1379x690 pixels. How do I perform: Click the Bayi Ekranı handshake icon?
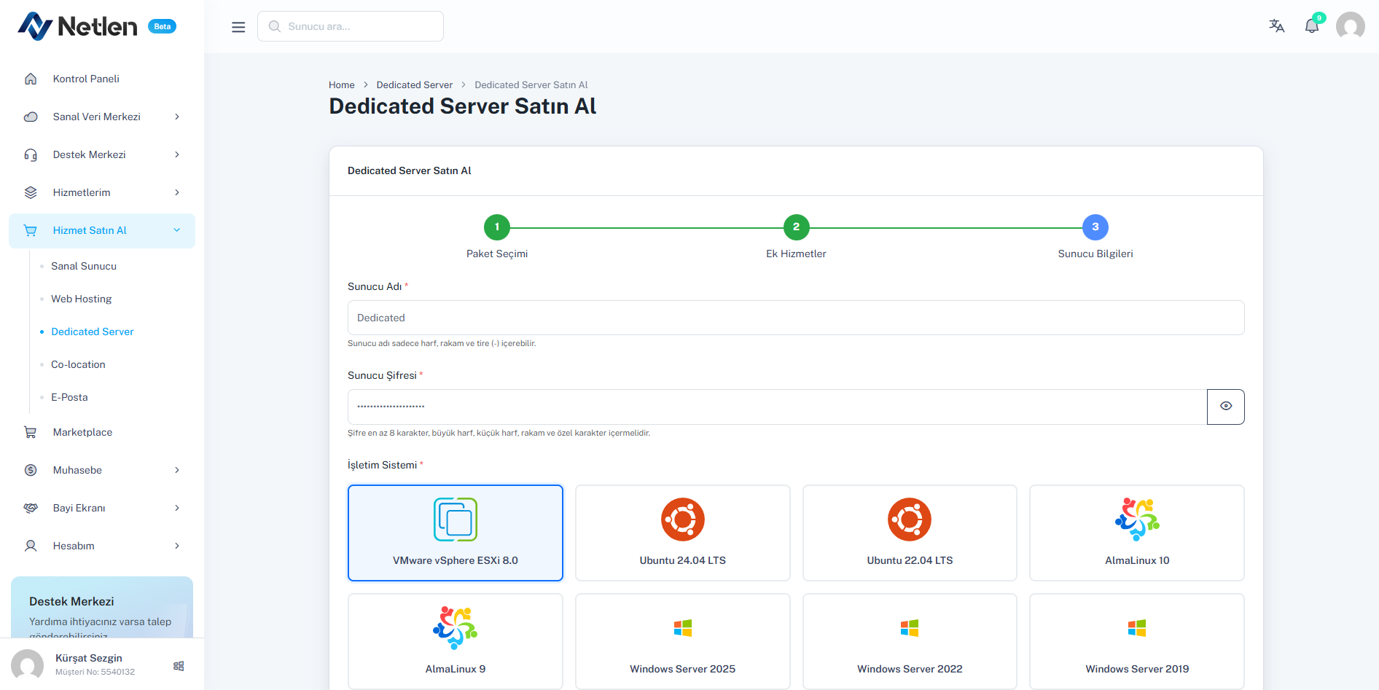point(31,508)
